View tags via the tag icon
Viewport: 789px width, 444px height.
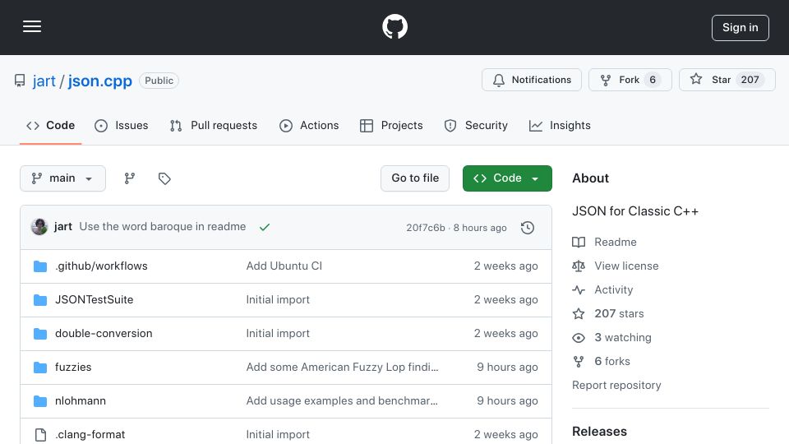(164, 178)
